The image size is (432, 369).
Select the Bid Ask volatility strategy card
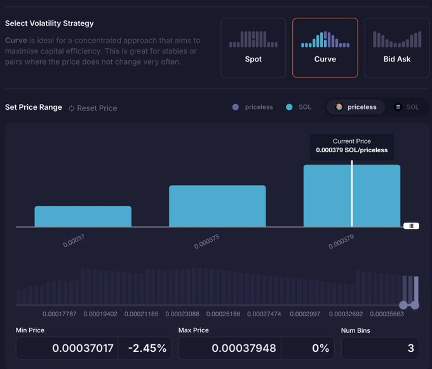(397, 48)
